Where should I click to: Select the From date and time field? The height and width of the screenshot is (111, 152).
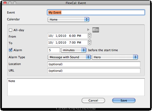68,36
